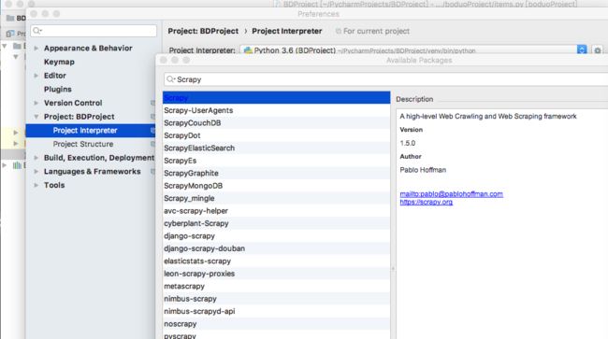Select Project Structure in sidebar

click(x=83, y=144)
